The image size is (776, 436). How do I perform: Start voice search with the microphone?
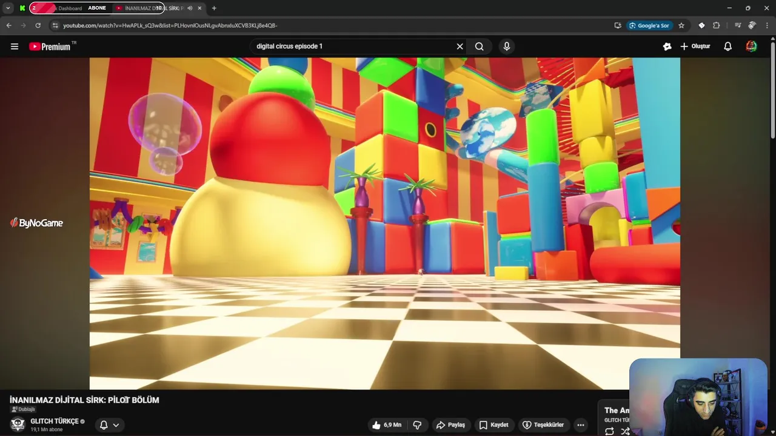pos(507,47)
